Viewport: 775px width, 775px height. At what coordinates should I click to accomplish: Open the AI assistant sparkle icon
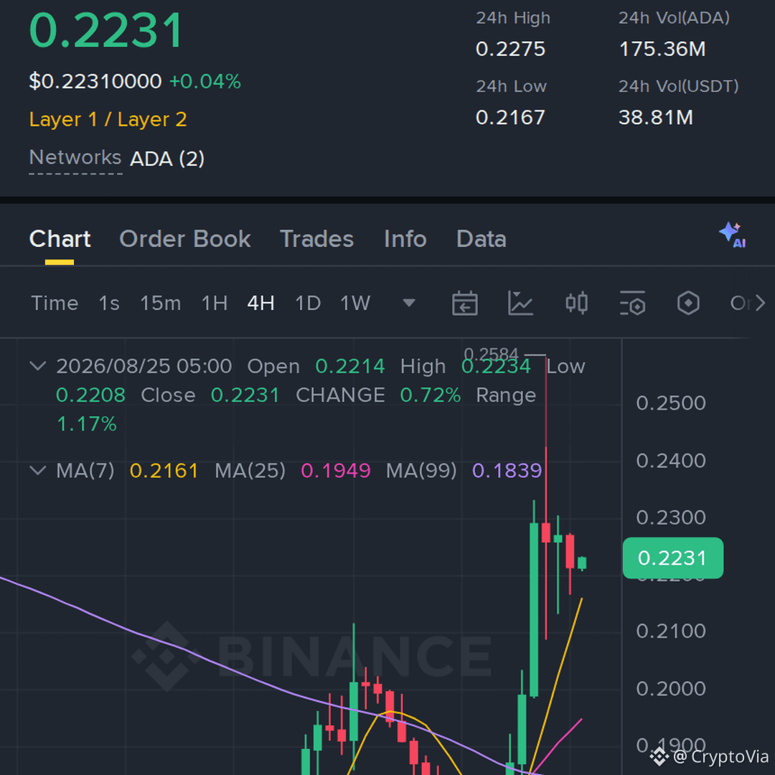(732, 235)
